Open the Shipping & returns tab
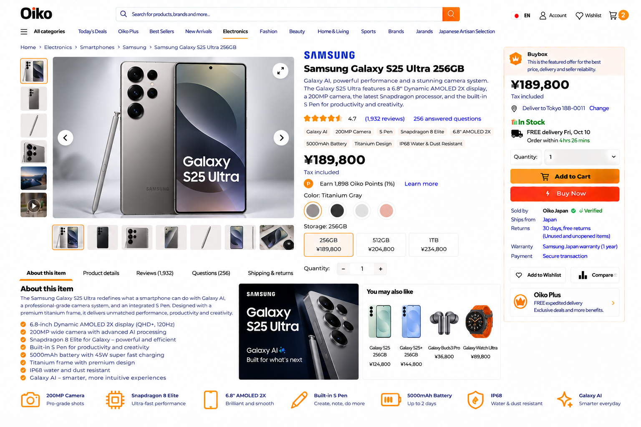This screenshot has width=641, height=427. (x=270, y=273)
